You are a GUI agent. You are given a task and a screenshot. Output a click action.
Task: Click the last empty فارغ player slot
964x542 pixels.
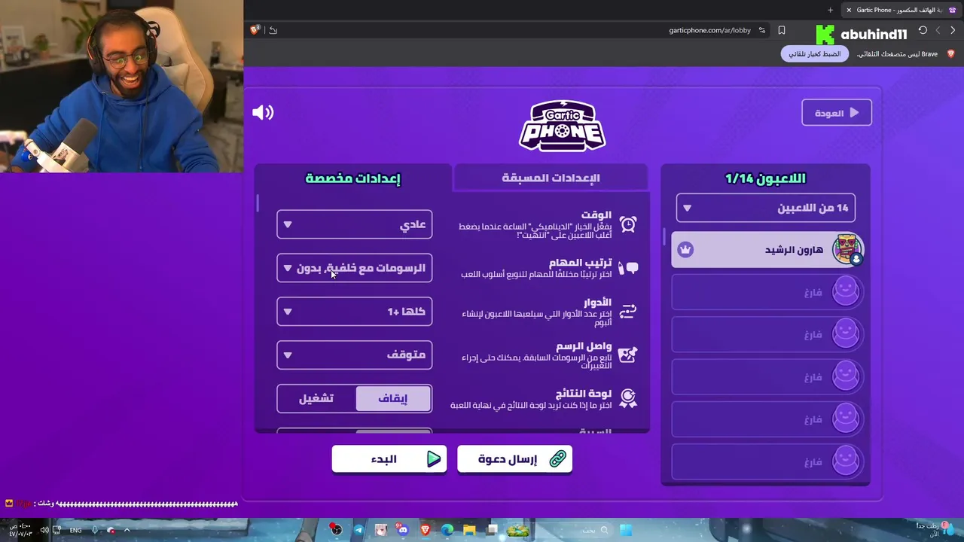pyautogui.click(x=767, y=461)
